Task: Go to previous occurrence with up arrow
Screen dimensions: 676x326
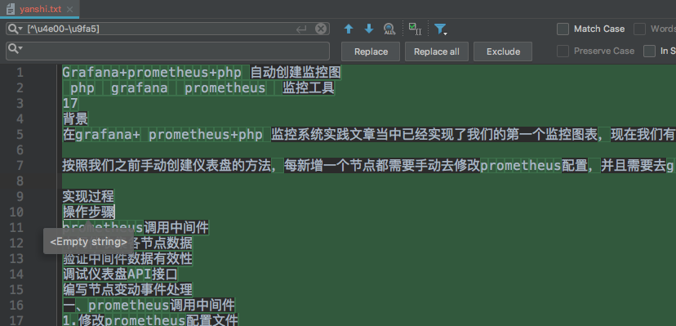Action: pyautogui.click(x=349, y=29)
